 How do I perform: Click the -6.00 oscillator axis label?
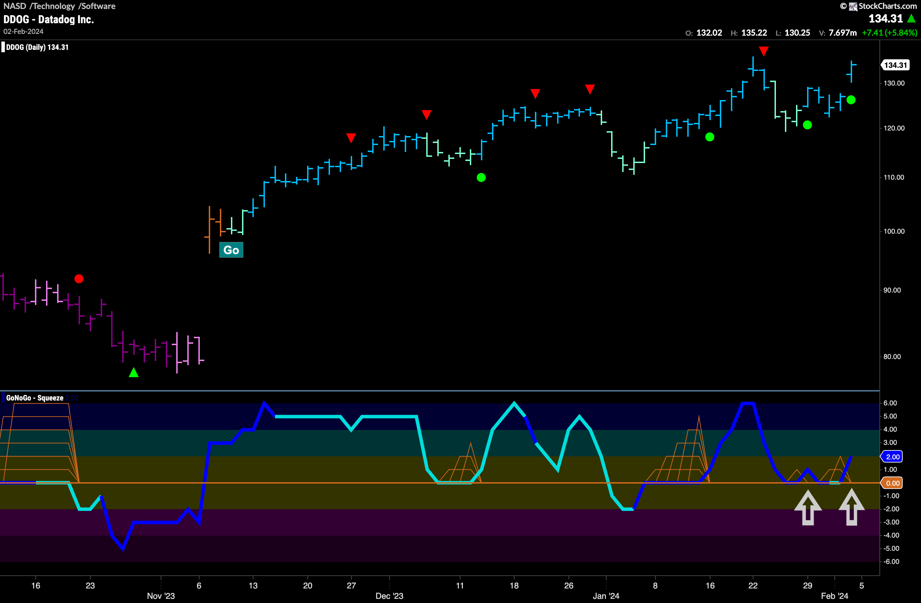tap(891, 561)
